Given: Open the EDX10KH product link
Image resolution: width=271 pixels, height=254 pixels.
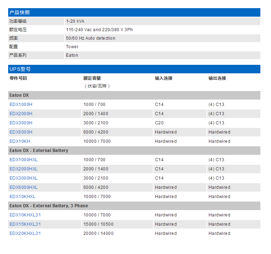Looking at the screenshot, I should 20,141.
